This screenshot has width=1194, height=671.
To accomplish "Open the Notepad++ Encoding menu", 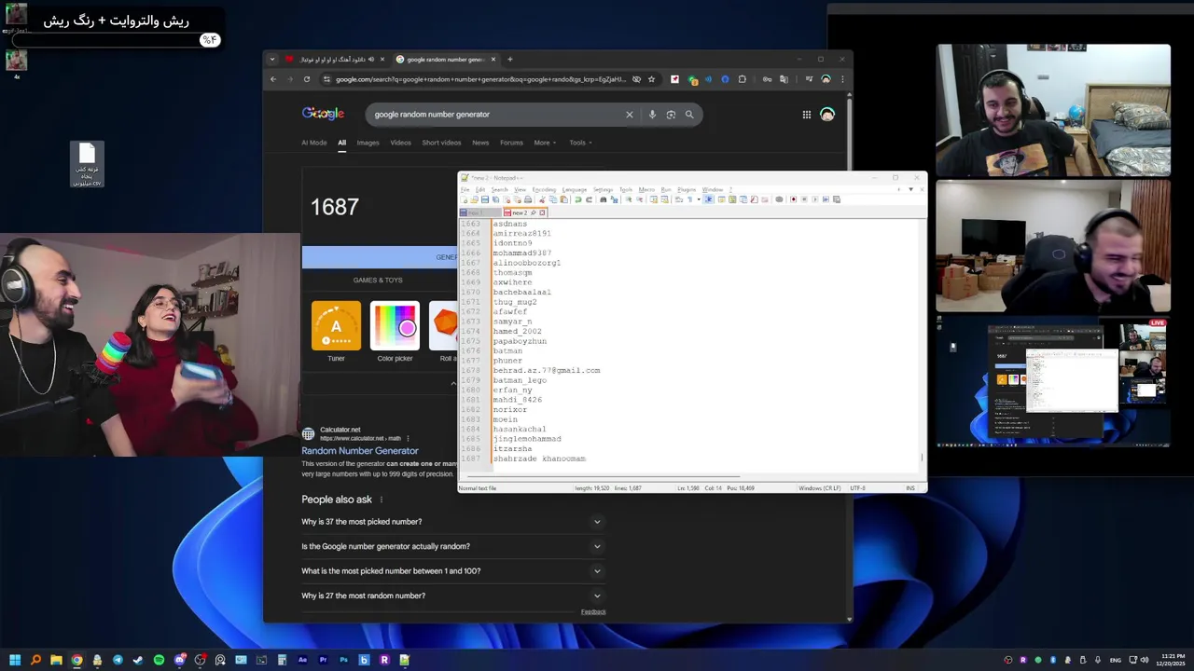I will click(x=544, y=189).
